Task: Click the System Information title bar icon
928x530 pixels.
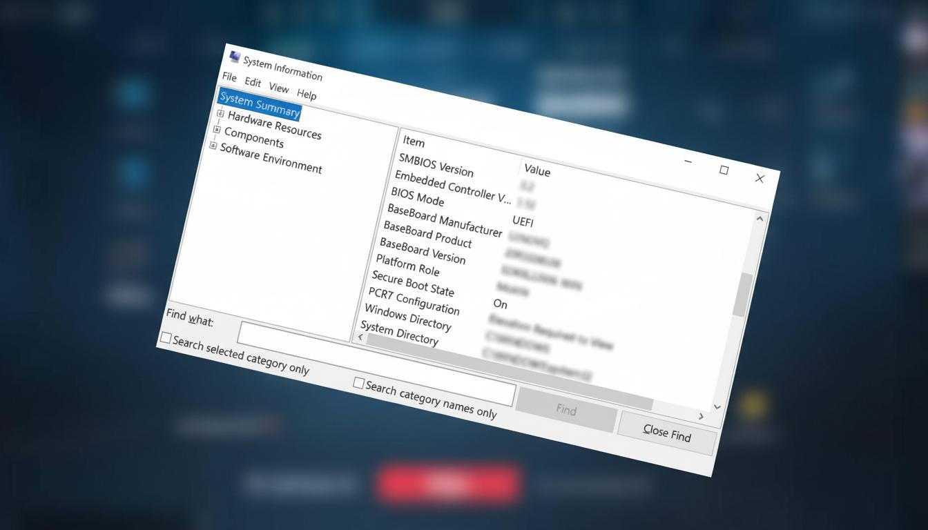Action: coord(235,57)
